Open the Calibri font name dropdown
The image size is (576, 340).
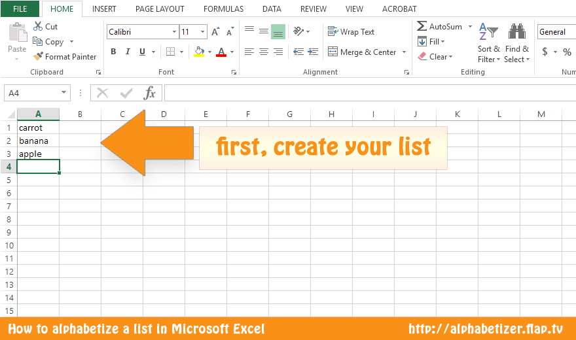click(x=175, y=32)
